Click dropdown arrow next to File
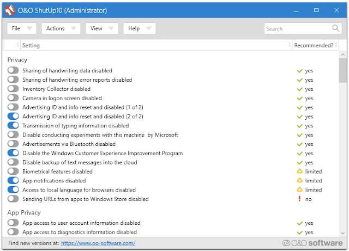This screenshot has width=349, height=251. coord(29,28)
